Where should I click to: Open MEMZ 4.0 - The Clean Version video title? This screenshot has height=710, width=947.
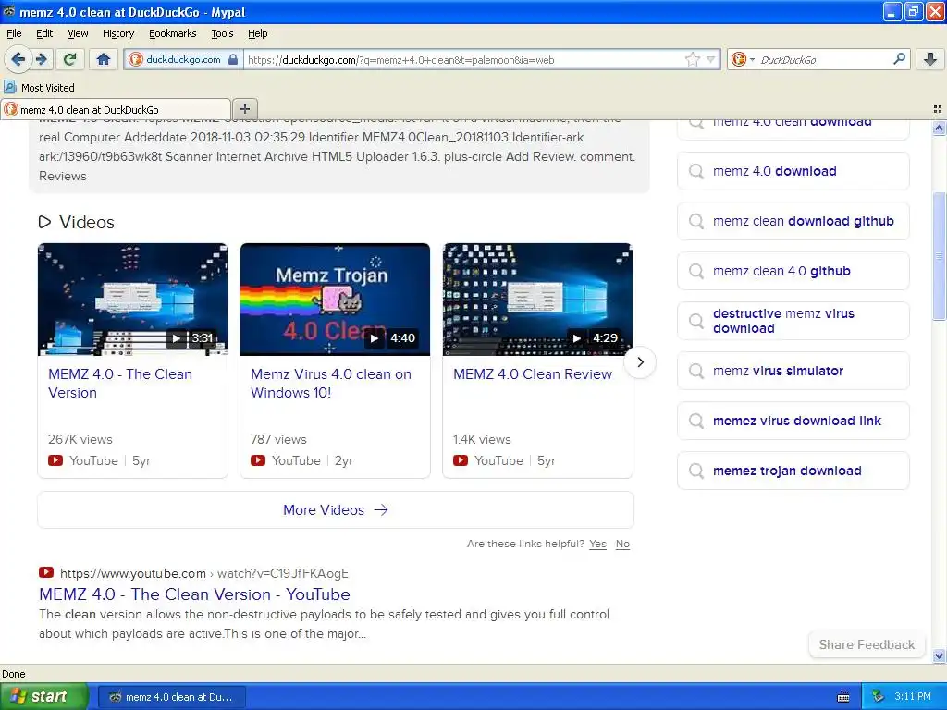click(x=120, y=384)
